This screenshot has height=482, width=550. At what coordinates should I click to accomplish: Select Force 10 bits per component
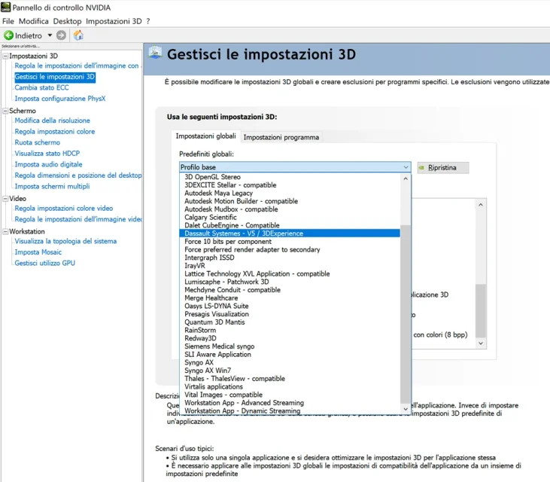click(x=290, y=242)
